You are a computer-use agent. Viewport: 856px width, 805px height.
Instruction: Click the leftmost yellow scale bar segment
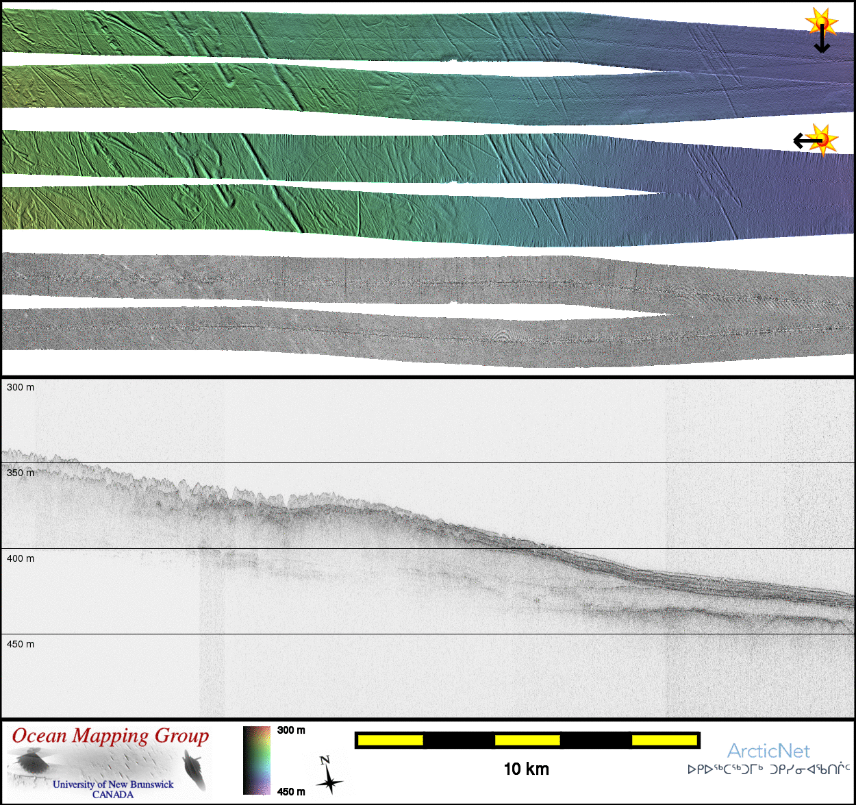(x=390, y=740)
